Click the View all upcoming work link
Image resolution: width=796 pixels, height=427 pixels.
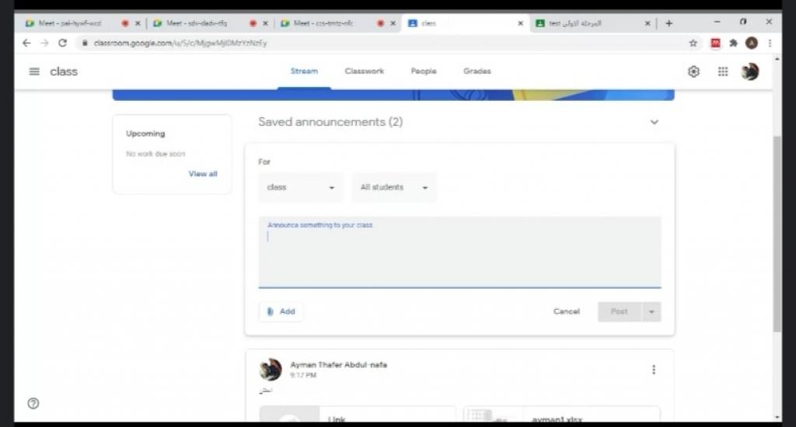click(203, 174)
